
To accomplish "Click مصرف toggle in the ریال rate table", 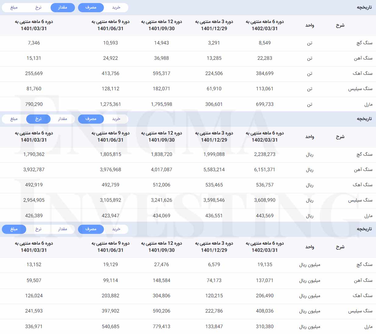I will [91, 119].
